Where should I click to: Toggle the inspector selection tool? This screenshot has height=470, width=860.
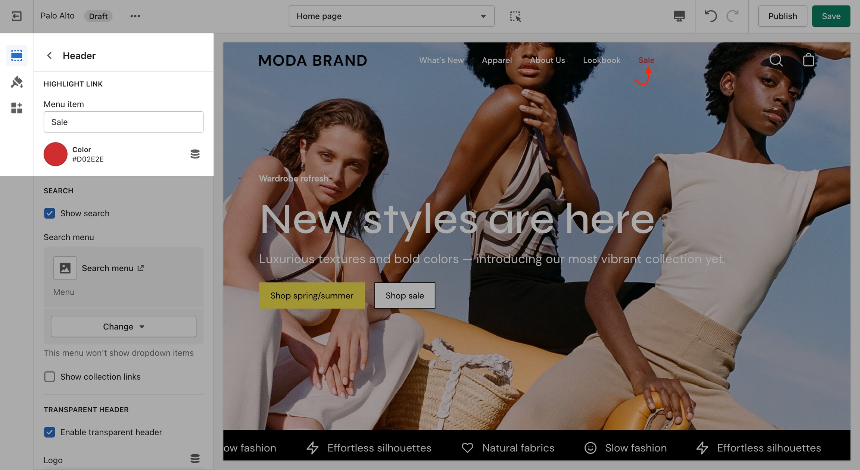click(515, 16)
